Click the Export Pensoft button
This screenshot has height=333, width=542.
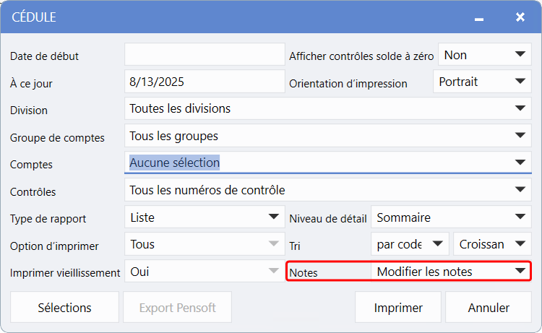point(177,308)
